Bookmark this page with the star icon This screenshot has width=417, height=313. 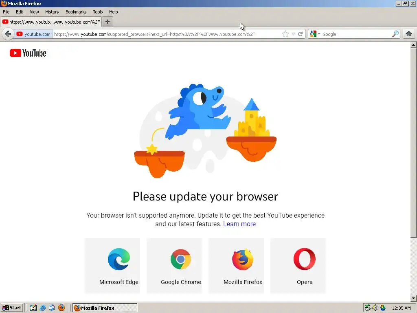tap(285, 34)
